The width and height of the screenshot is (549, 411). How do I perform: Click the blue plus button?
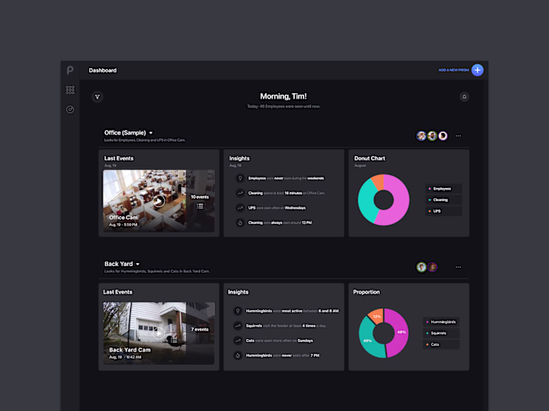[477, 70]
